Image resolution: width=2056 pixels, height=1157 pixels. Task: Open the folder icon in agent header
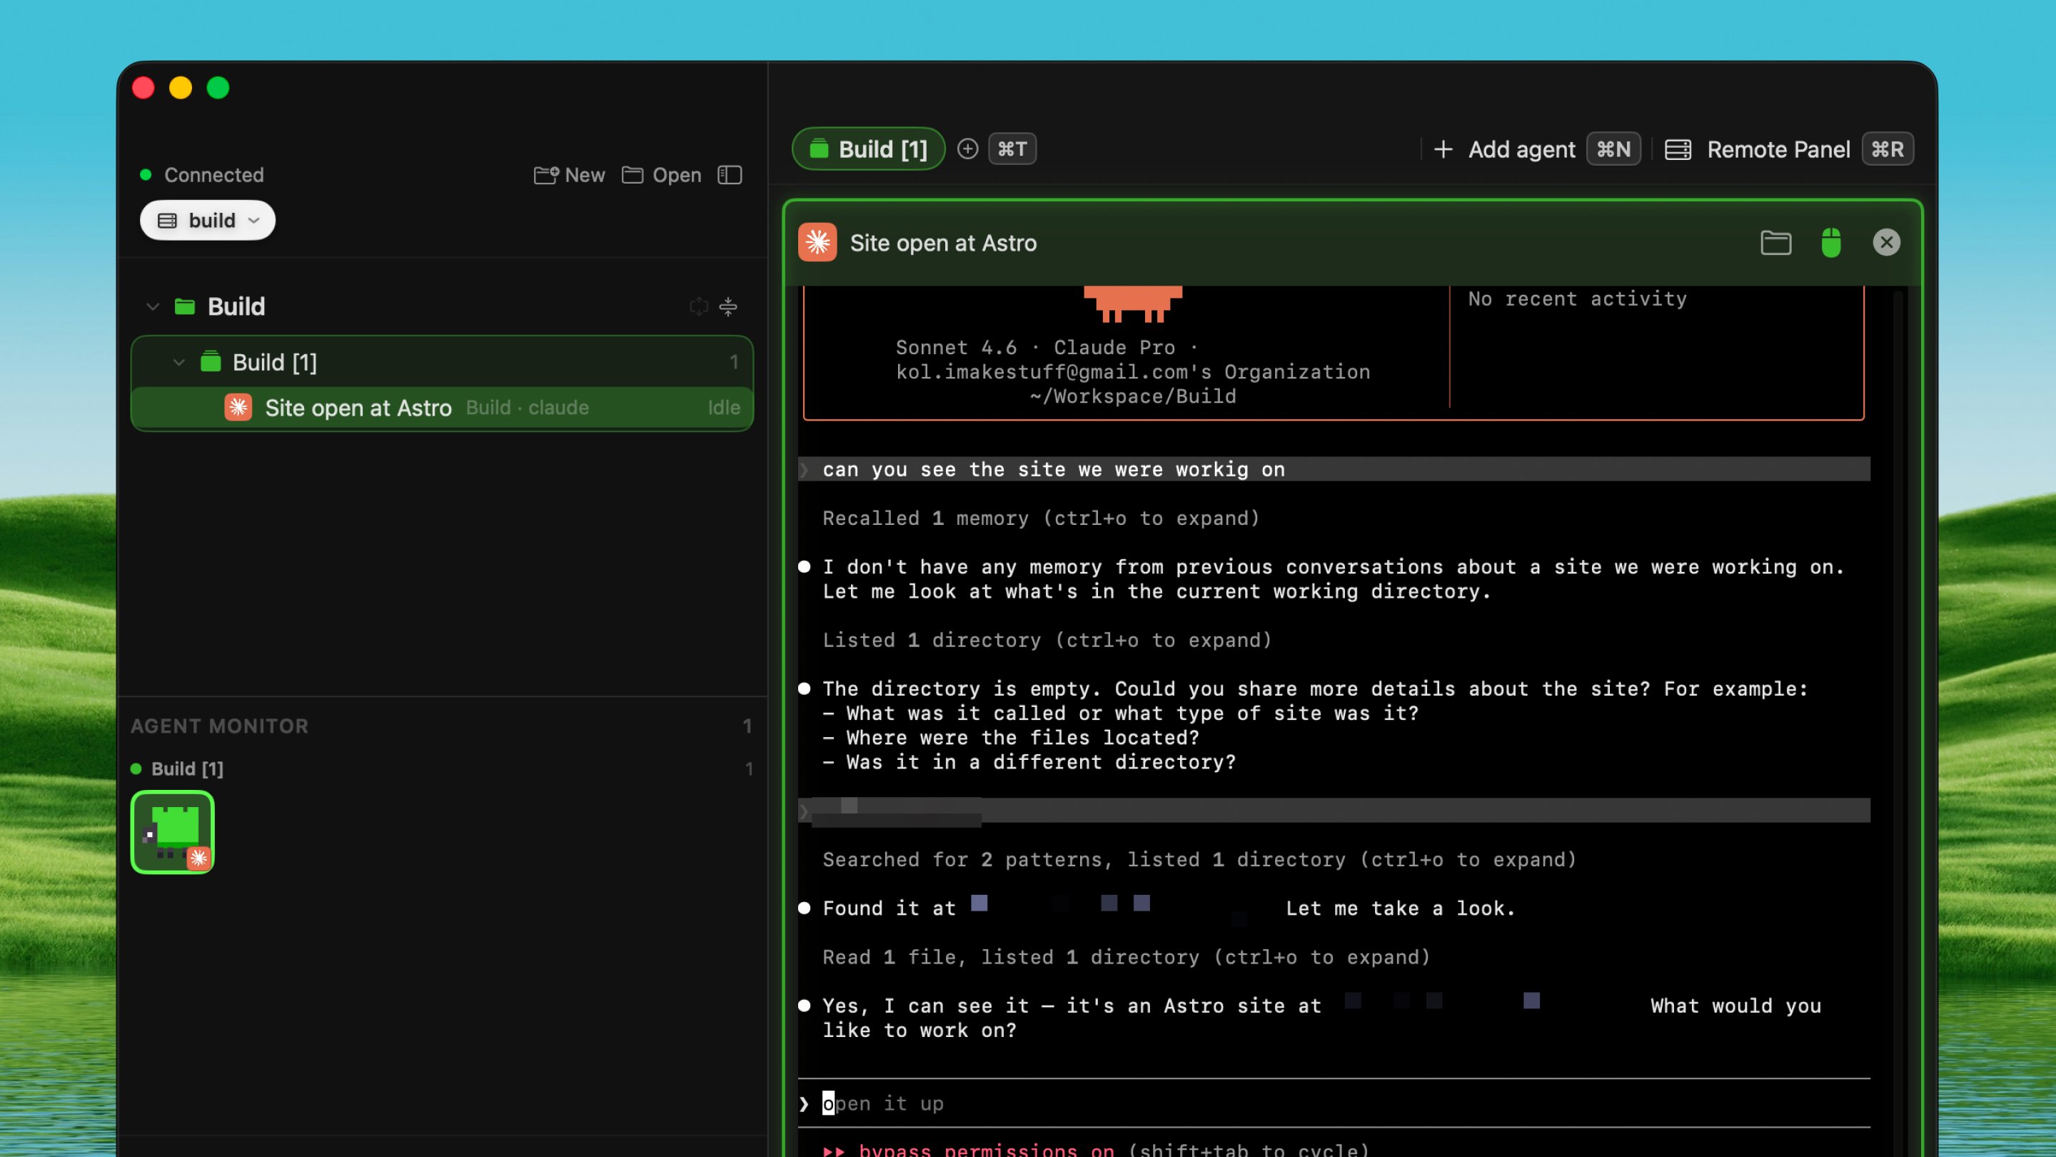[1776, 243]
